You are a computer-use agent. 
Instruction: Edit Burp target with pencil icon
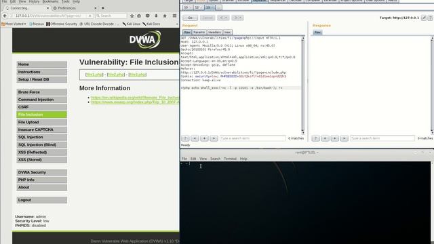pyautogui.click(x=423, y=18)
